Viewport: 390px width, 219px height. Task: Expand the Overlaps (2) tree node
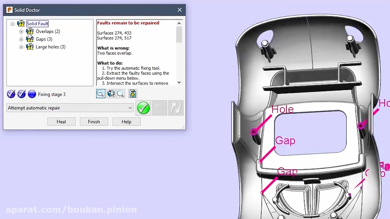tap(21, 32)
